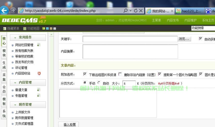Click the refresh icon in address bar

[136, 10]
